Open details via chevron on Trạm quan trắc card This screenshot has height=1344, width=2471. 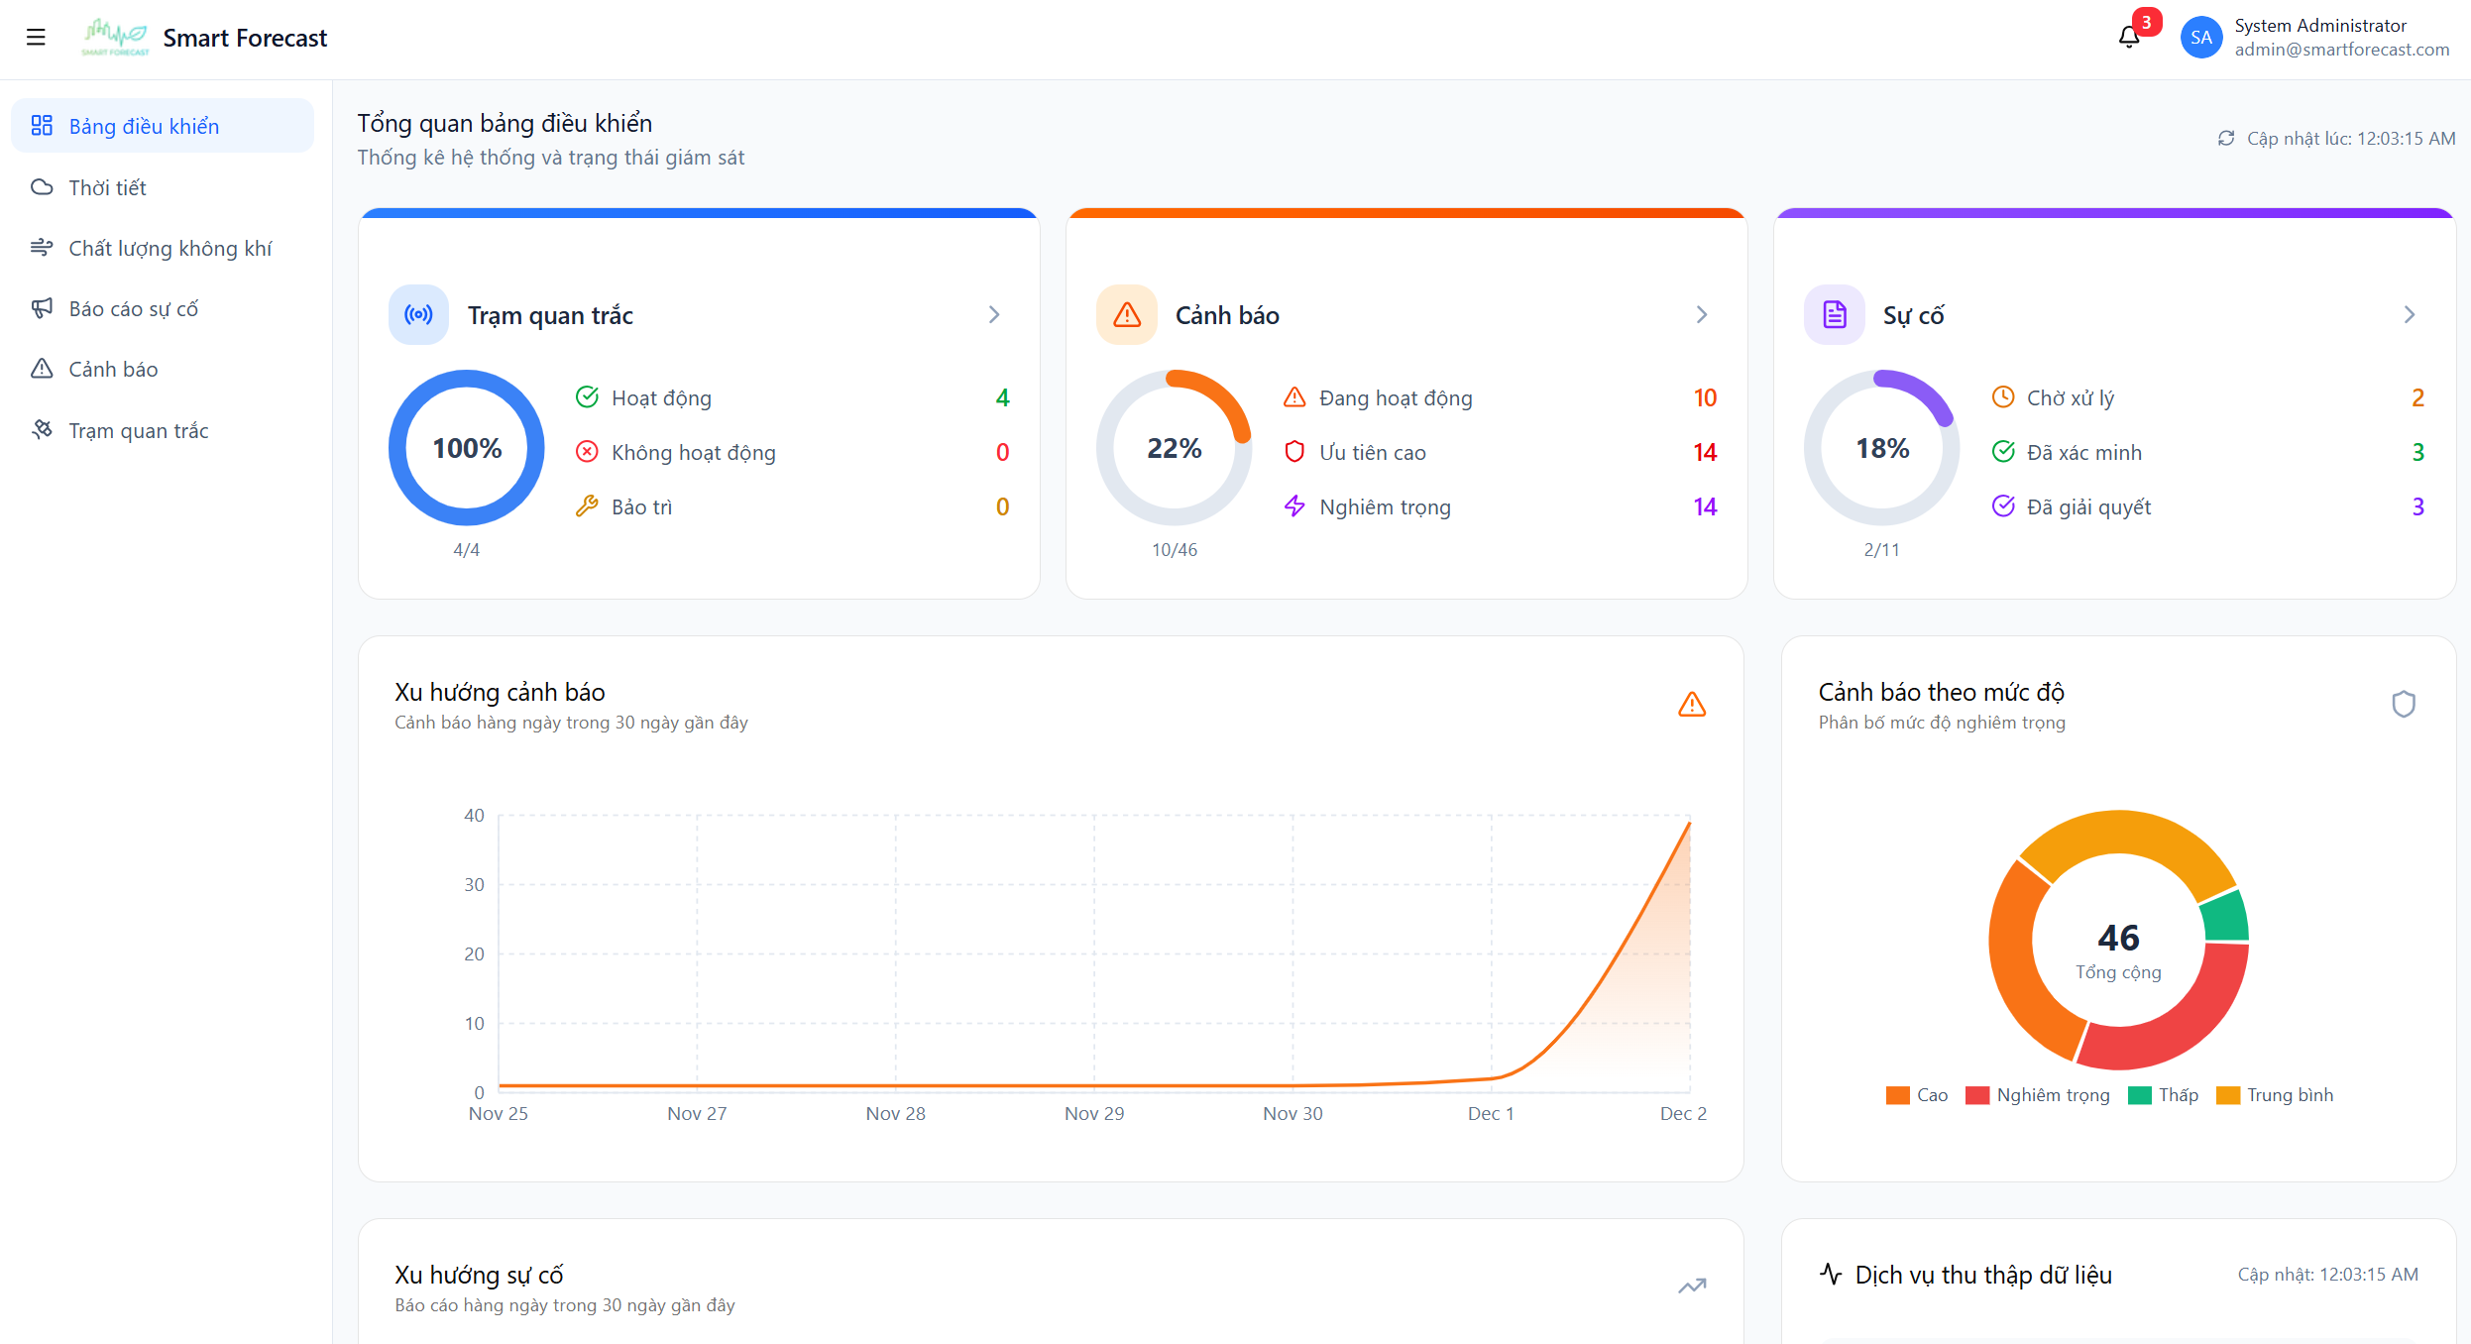[994, 314]
